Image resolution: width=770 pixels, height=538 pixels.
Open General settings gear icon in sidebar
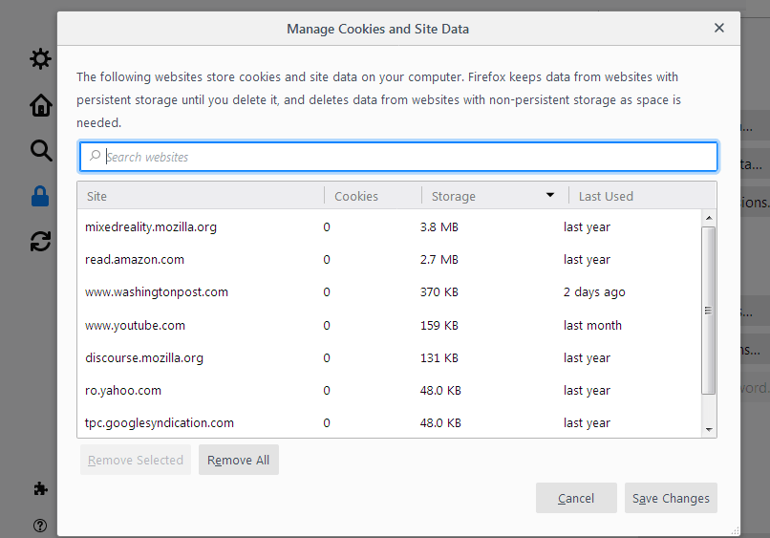(40, 59)
